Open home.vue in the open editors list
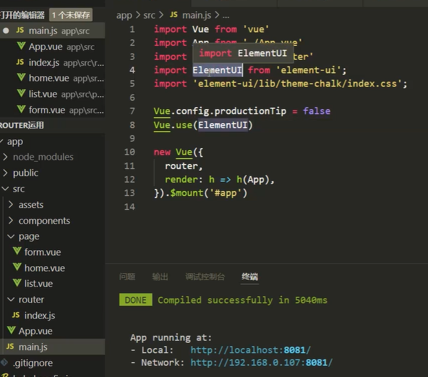 tap(53, 78)
